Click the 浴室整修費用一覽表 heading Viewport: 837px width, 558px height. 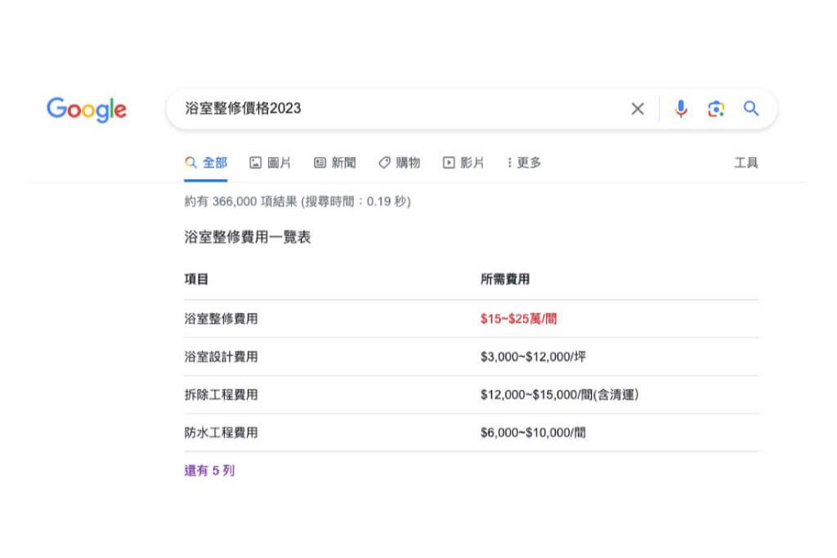248,238
